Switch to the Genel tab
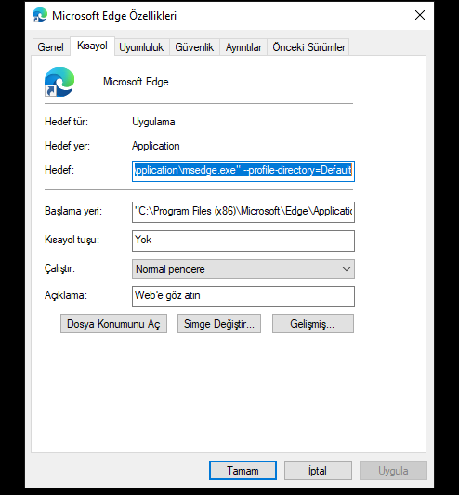The height and width of the screenshot is (495, 459). coord(50,47)
